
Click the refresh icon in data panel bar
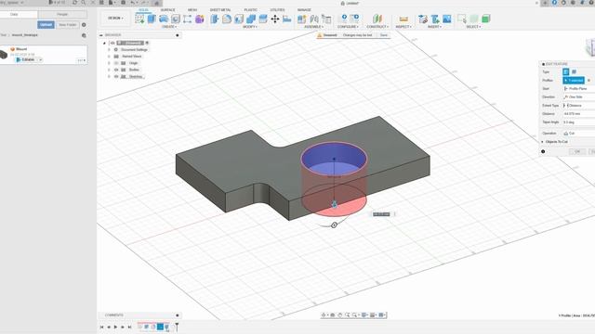click(74, 3)
